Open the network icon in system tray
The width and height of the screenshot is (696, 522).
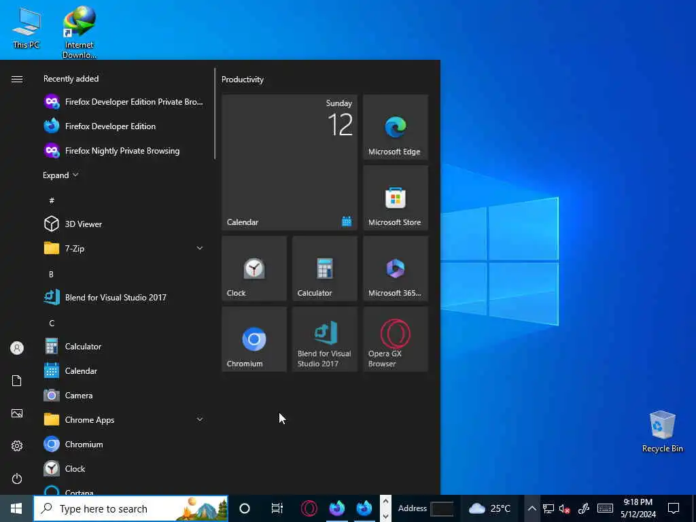[x=549, y=508]
